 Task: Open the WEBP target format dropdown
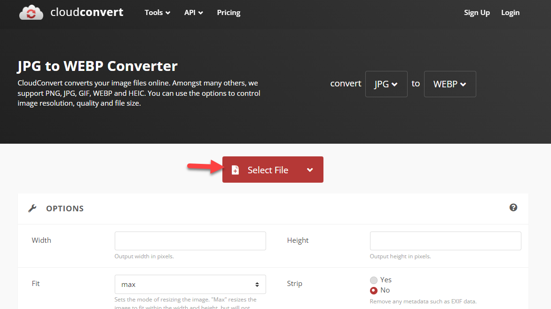(x=450, y=84)
